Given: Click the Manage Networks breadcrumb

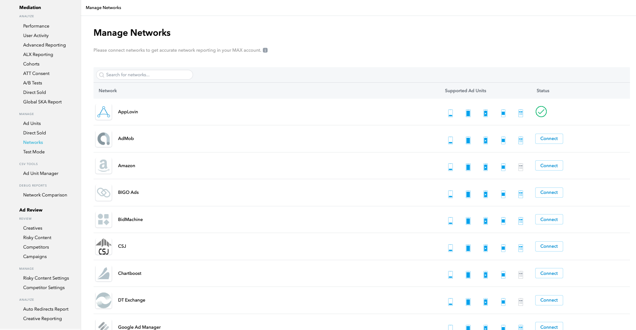Looking at the screenshot, I should point(103,7).
